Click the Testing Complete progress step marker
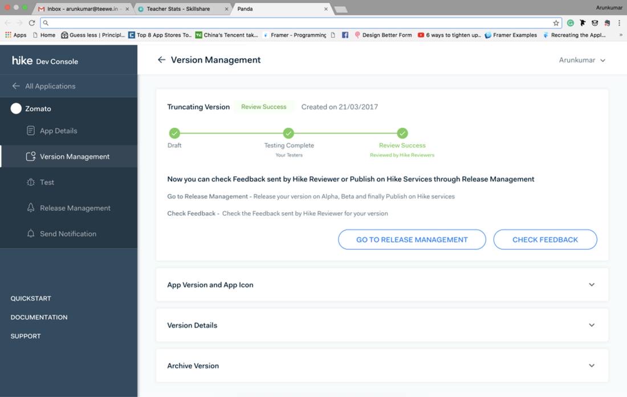 (x=288, y=133)
